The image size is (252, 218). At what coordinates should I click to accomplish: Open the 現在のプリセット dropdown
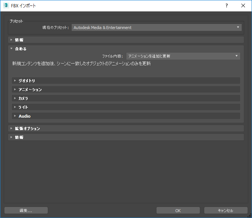point(156,28)
